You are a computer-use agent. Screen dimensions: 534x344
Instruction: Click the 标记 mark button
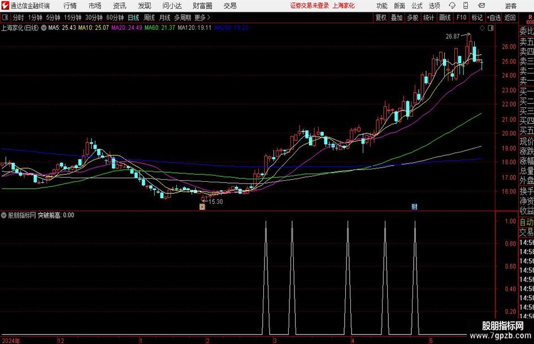477,18
